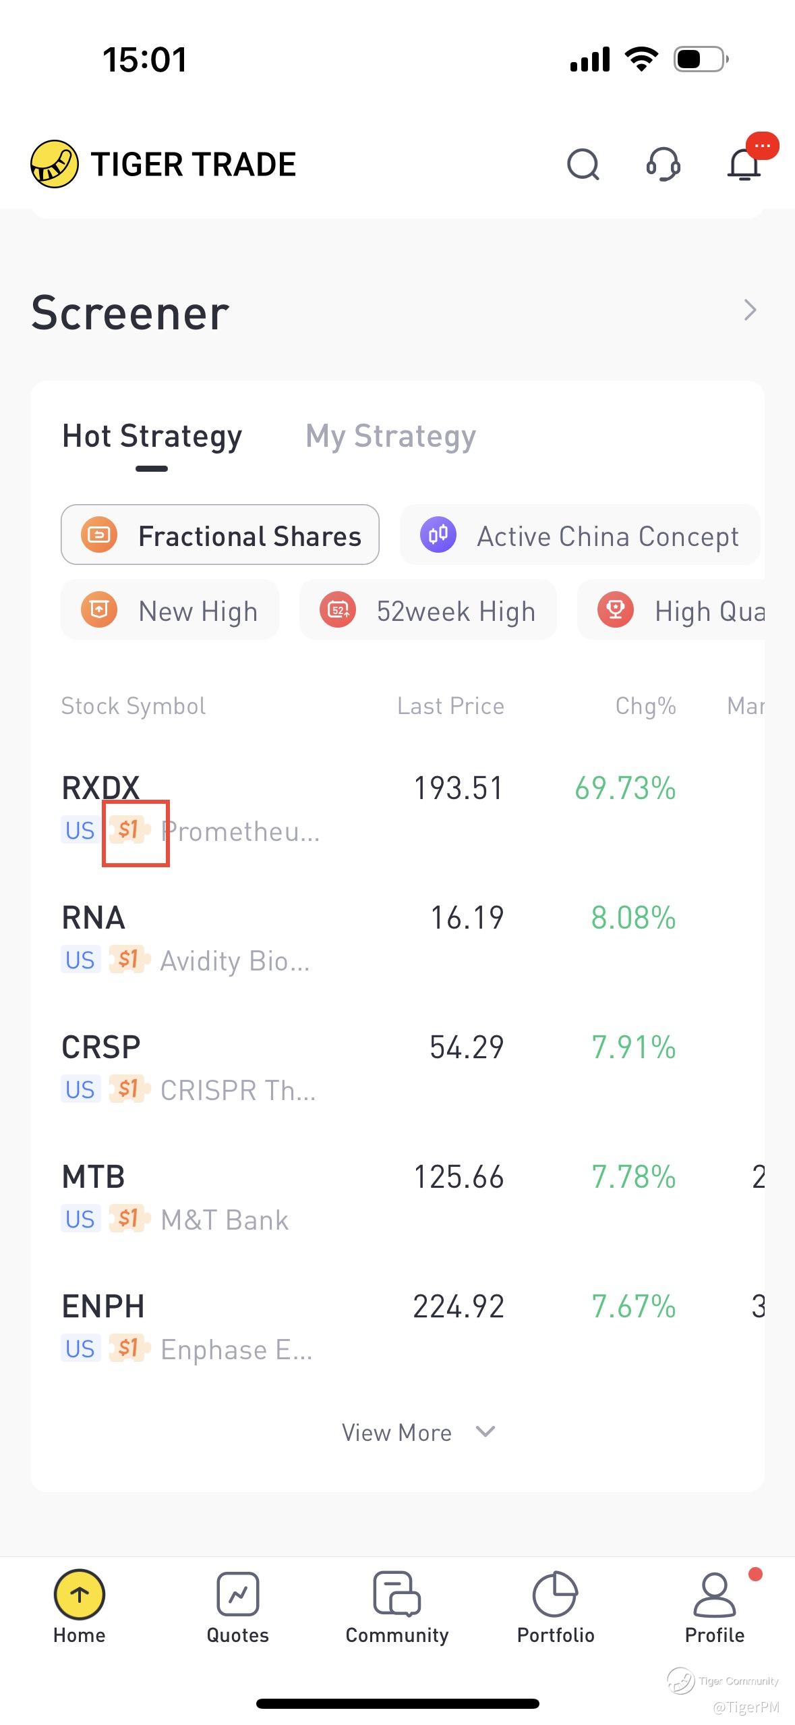Open Portfolio pie chart icon
The width and height of the screenshot is (795, 1725).
[x=556, y=1607]
